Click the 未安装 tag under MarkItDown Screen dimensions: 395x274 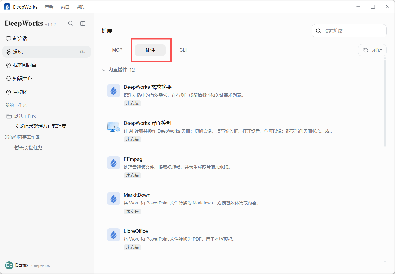[132, 211]
